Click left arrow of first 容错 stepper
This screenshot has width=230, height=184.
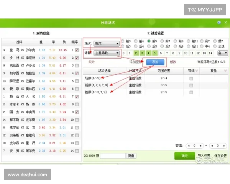pyautogui.click(x=189, y=146)
